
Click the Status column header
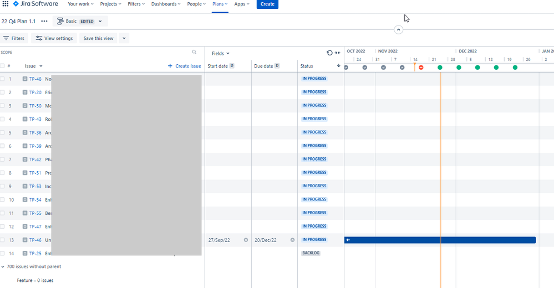[x=307, y=66]
